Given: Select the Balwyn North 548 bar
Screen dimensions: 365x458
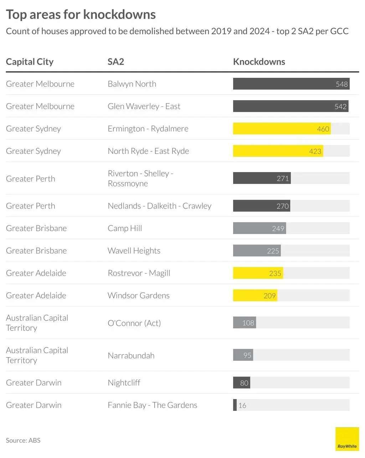Looking at the screenshot, I should tap(291, 84).
